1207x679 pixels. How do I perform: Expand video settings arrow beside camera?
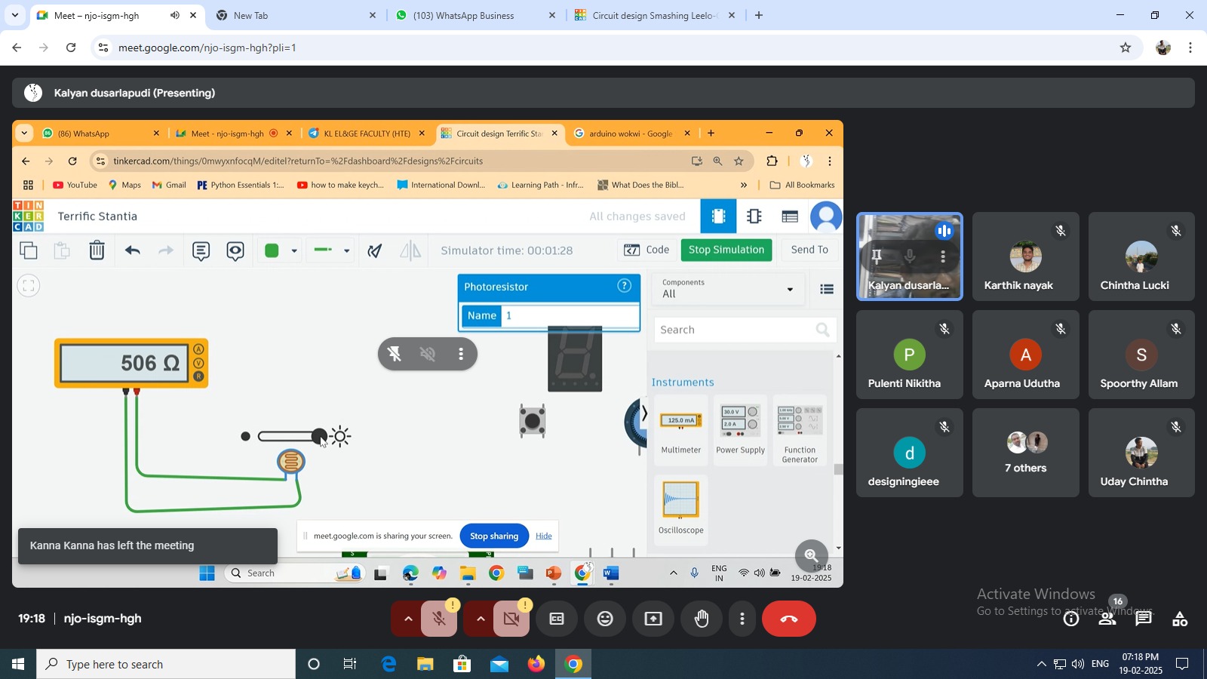pyautogui.click(x=481, y=619)
